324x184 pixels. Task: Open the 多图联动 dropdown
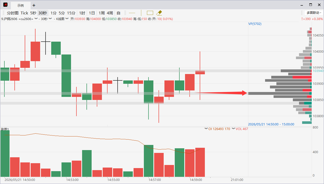point(313,13)
